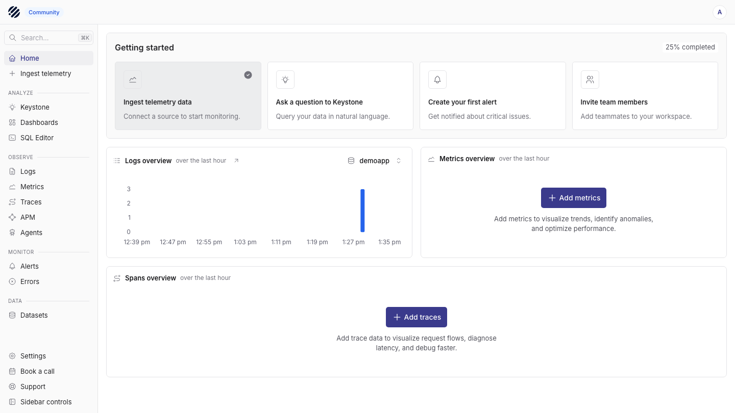
Task: Open the demoapp dataset selector
Action: (x=375, y=161)
